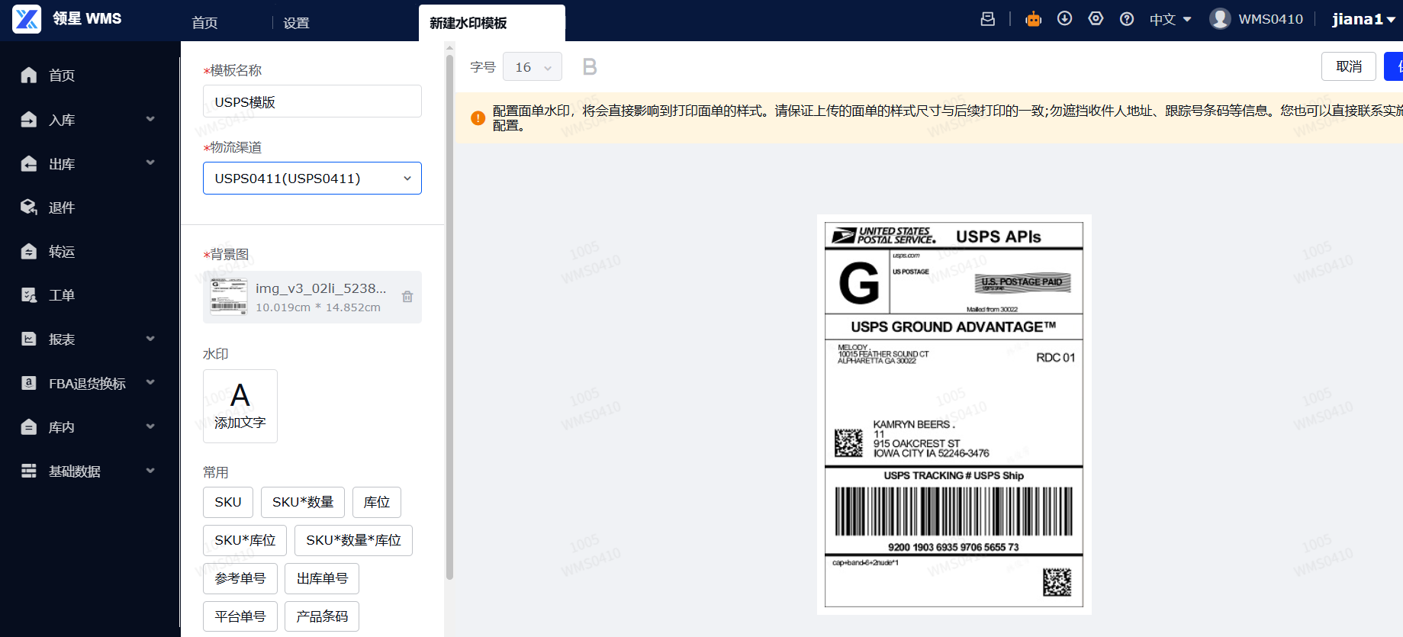
Task: Expand the 入库 menu chevron
Action: 150,119
